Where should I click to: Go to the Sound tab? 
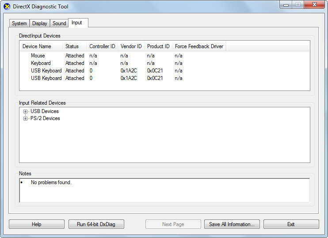pos(59,23)
